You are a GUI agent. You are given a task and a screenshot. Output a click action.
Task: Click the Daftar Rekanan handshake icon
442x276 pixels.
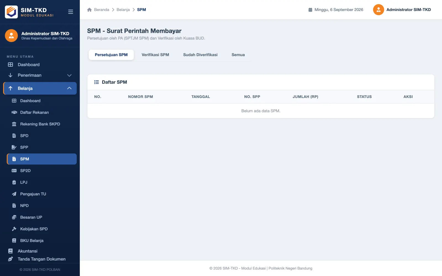pyautogui.click(x=14, y=112)
